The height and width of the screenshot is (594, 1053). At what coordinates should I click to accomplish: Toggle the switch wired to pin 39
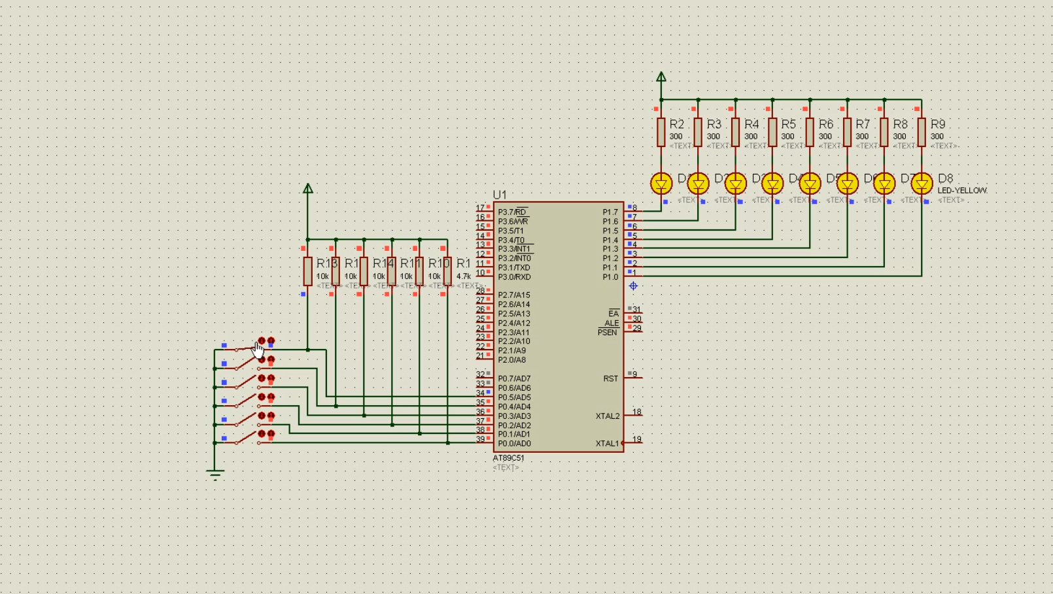click(247, 438)
